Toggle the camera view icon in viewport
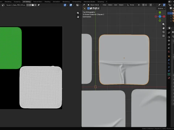This screenshot has height=130, width=174. 163,32
